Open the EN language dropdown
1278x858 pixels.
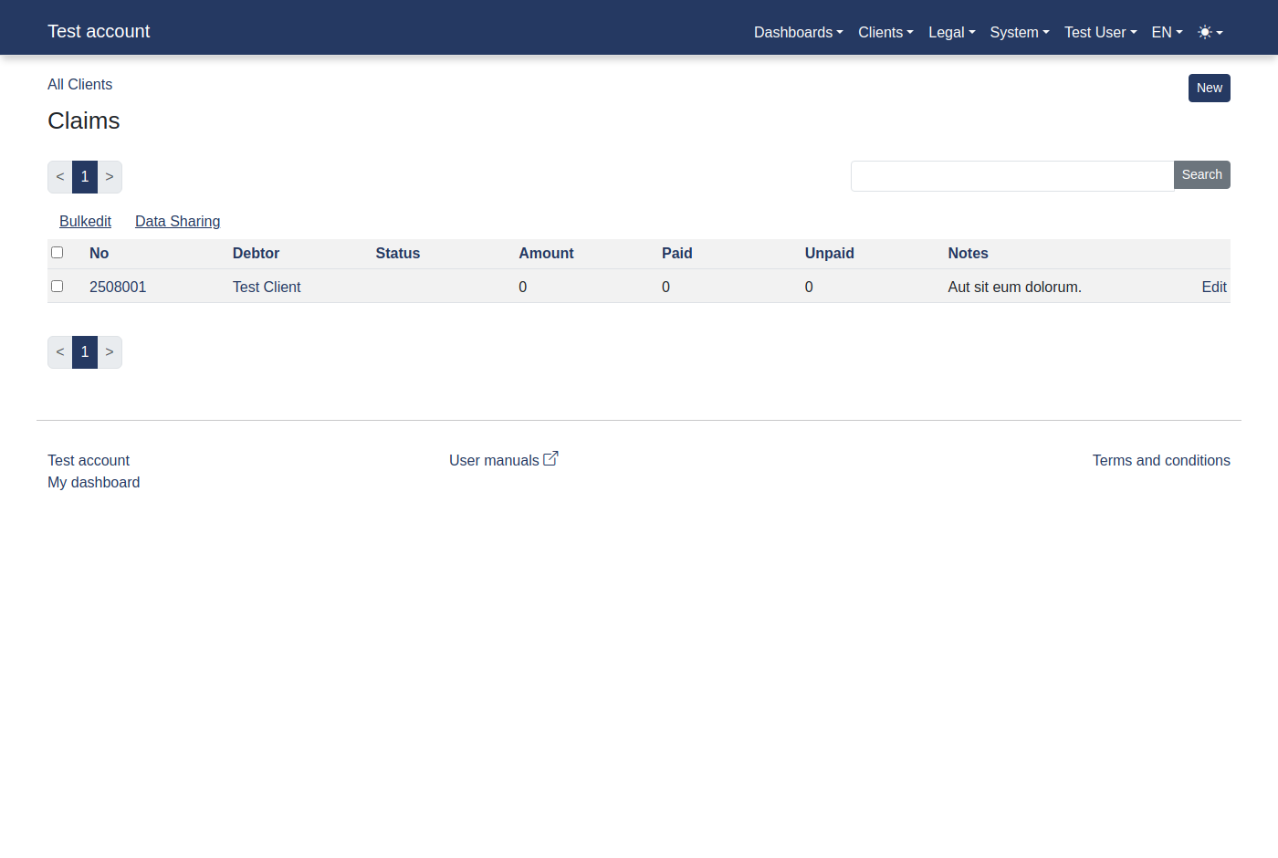(1166, 32)
